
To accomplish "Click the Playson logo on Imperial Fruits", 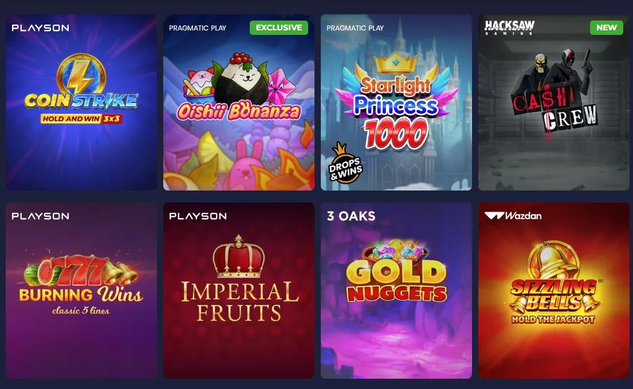I will point(198,216).
